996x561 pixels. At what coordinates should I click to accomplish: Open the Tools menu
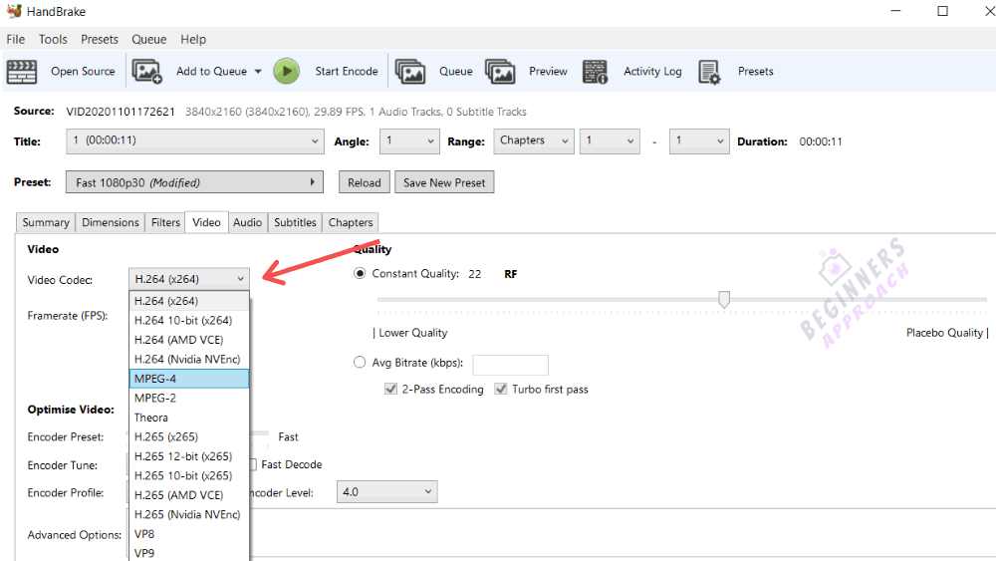(53, 40)
